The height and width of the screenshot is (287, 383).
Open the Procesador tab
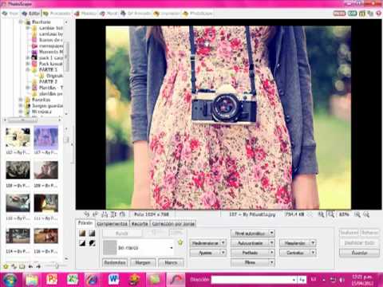[57, 14]
